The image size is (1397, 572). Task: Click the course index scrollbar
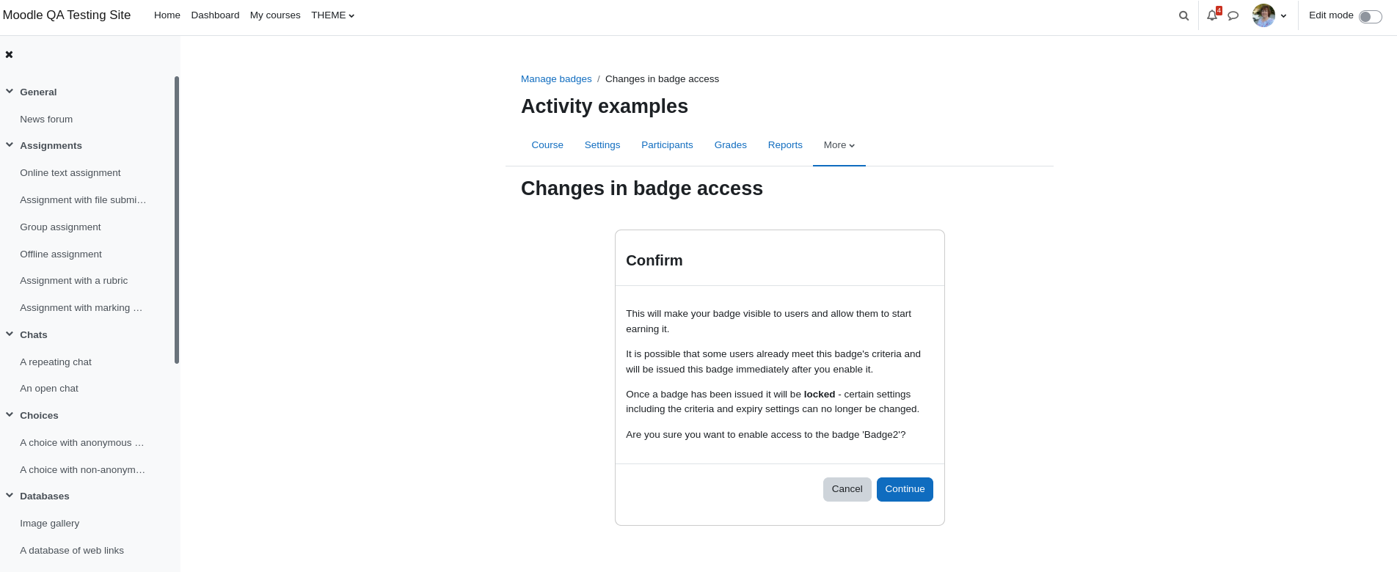tap(177, 220)
